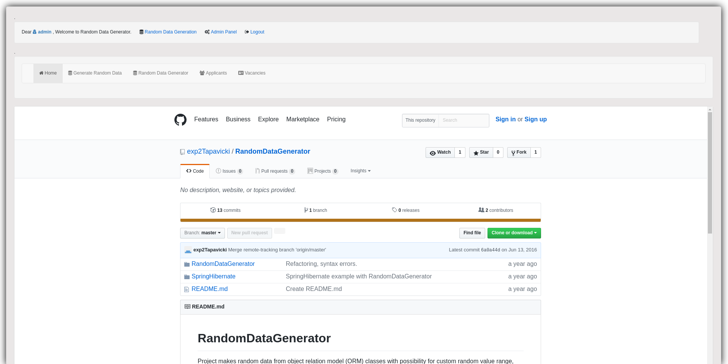The image size is (728, 364).
Task: Open the Branch: master dropdown
Action: [x=203, y=233]
